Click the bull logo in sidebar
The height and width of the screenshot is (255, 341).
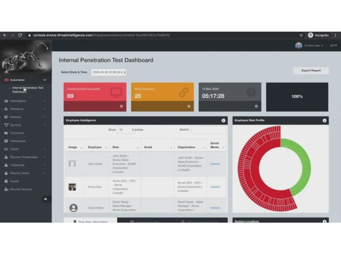[26, 58]
